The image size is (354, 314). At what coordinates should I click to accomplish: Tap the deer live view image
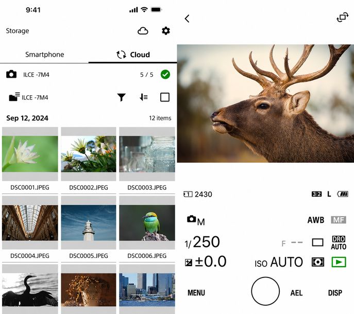point(265,103)
